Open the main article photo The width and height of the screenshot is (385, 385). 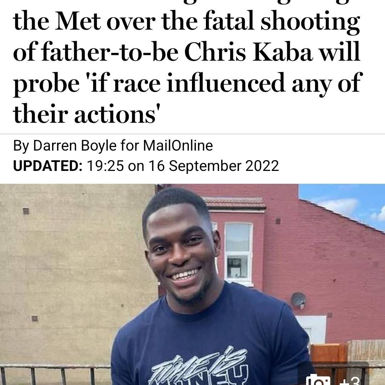coord(193,284)
